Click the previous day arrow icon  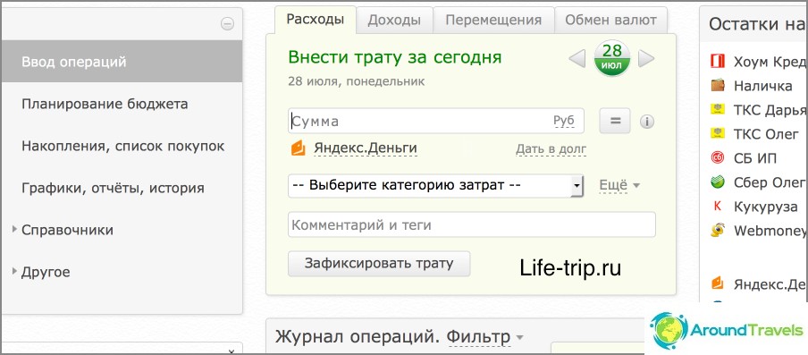(577, 59)
